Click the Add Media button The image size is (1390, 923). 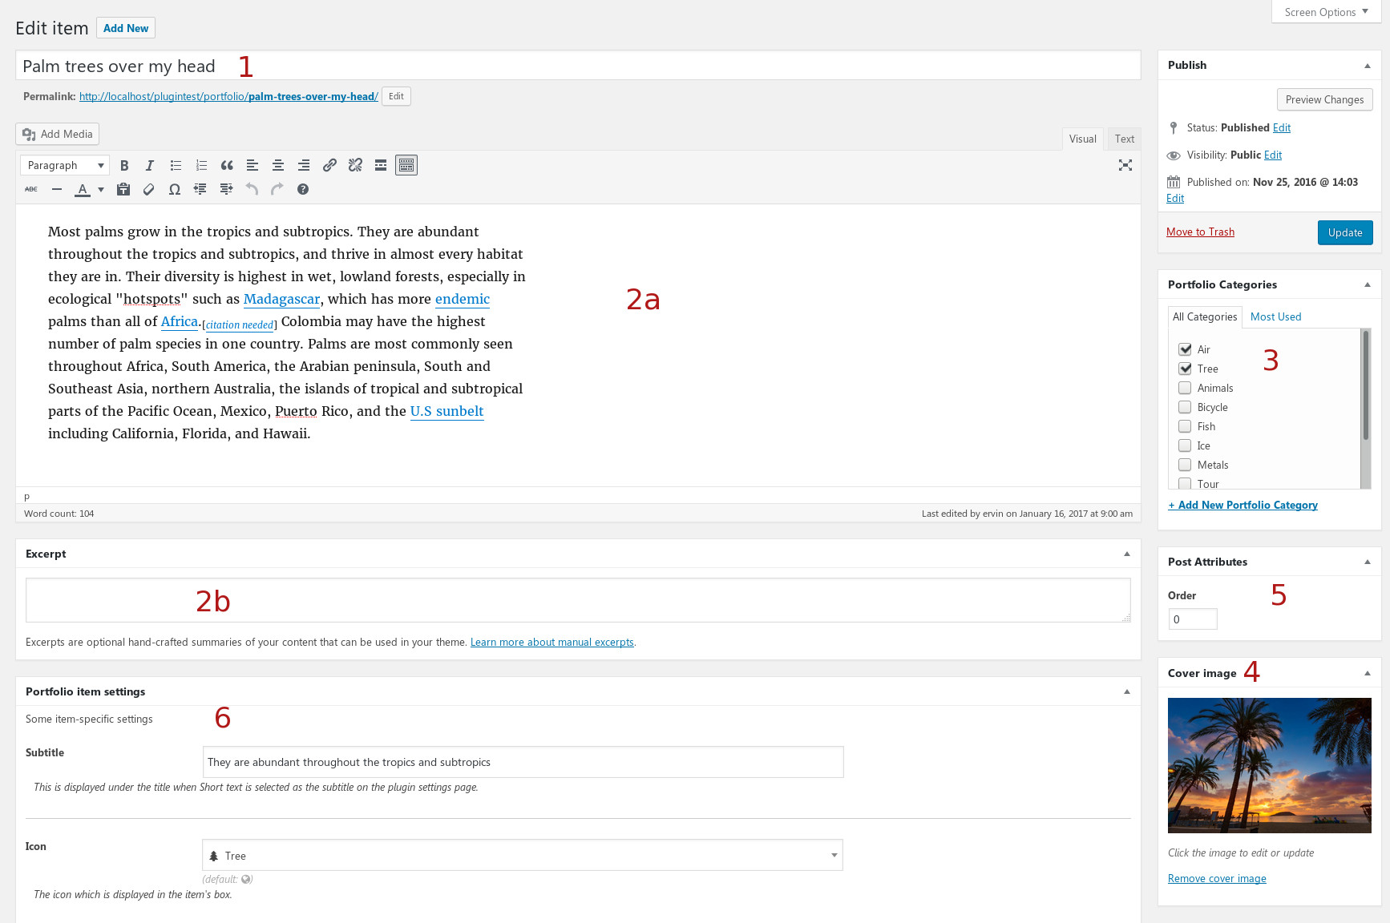[x=58, y=134]
